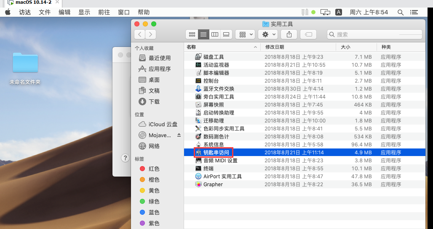Open the group-by arrangement dropdown
This screenshot has width=433, height=229.
(245, 34)
